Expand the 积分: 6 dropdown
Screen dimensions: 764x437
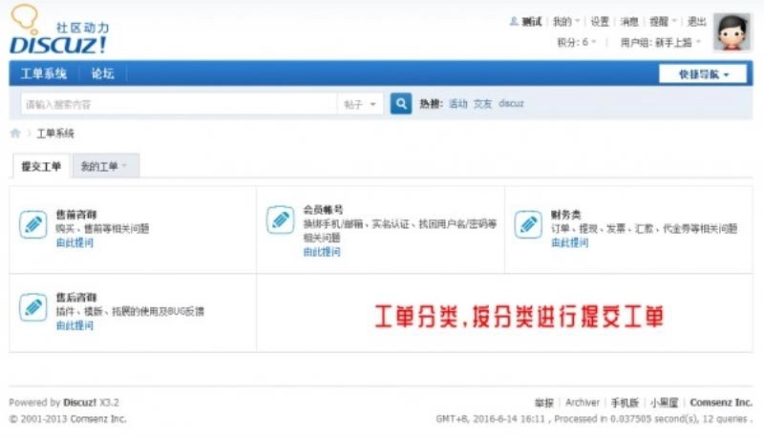[x=577, y=42]
